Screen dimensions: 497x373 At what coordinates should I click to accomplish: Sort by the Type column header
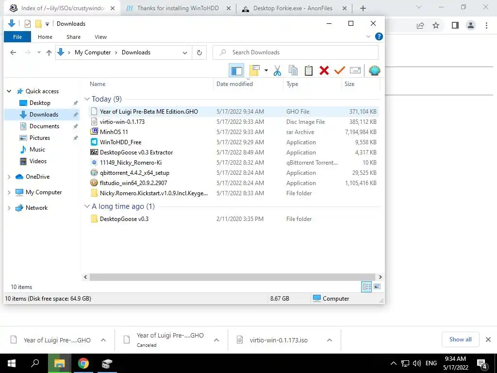point(292,84)
